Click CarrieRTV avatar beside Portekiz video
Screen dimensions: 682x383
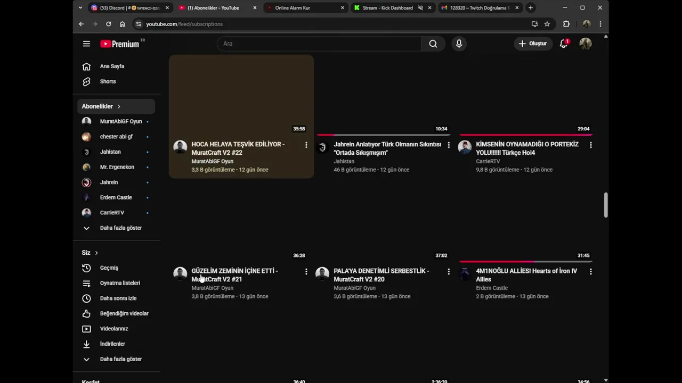click(x=465, y=147)
